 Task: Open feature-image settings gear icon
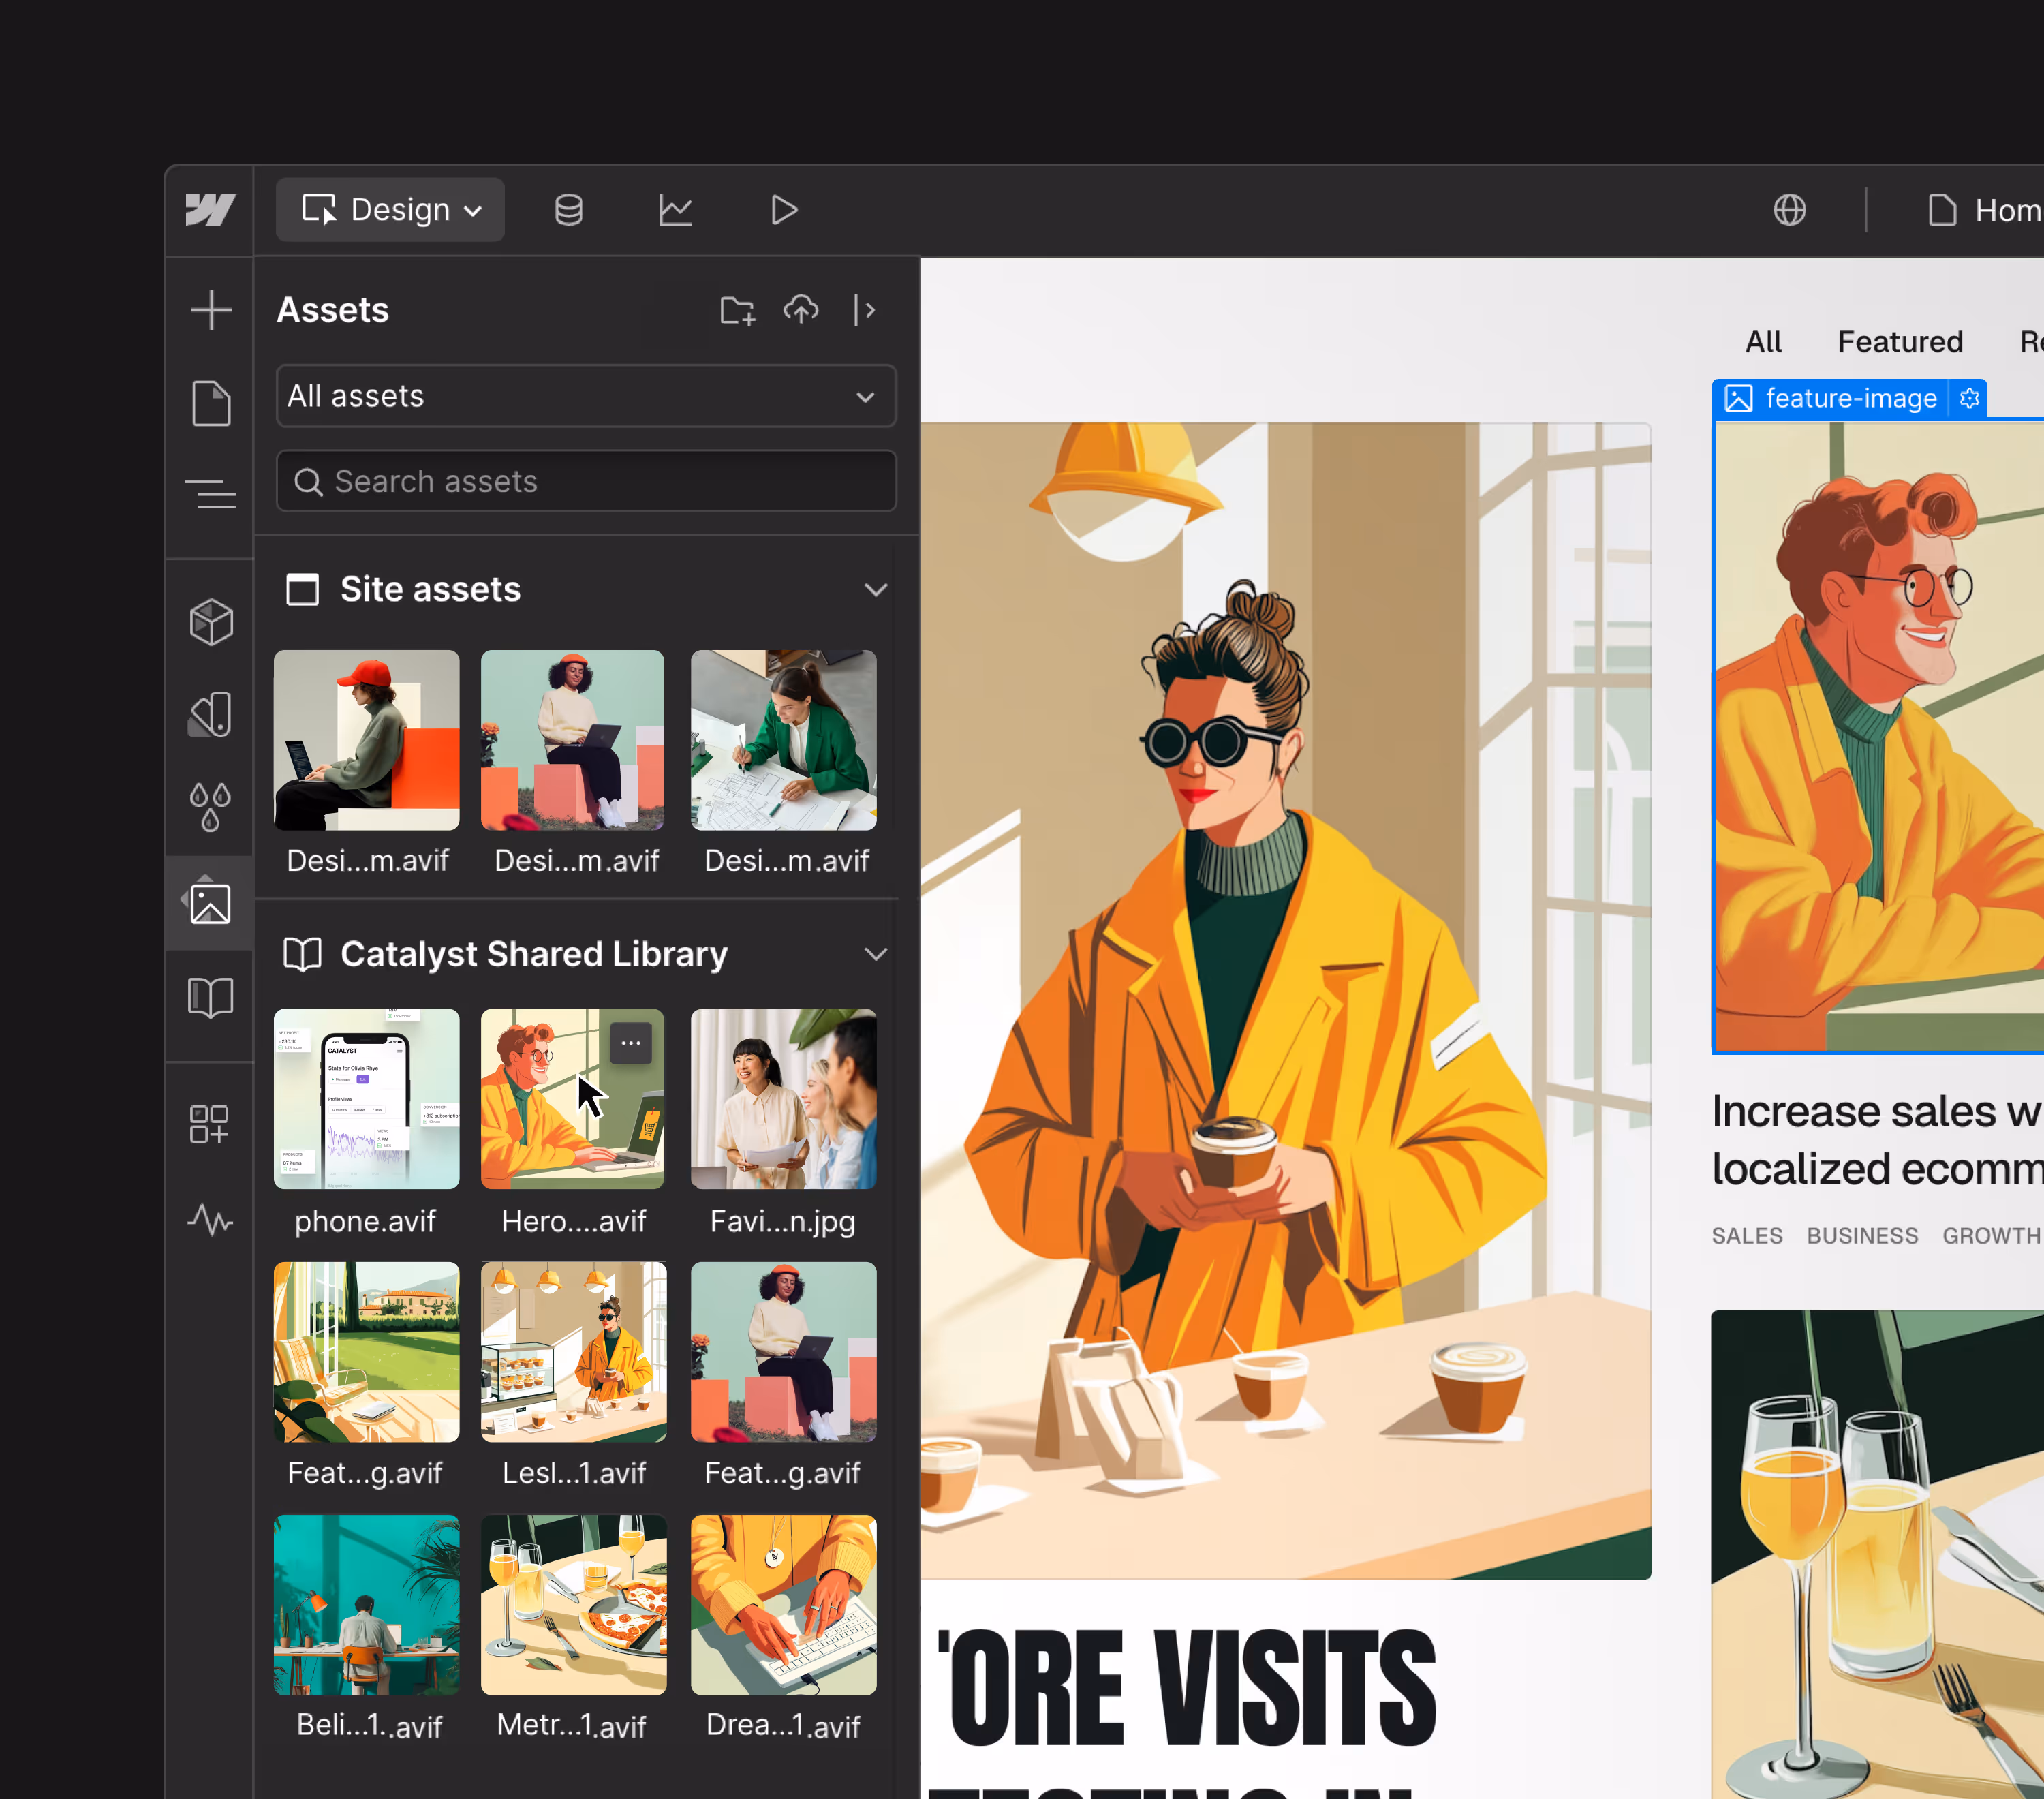(x=1969, y=398)
